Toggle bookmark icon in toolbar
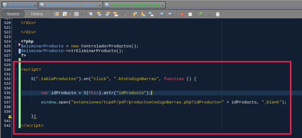 coord(151,14)
